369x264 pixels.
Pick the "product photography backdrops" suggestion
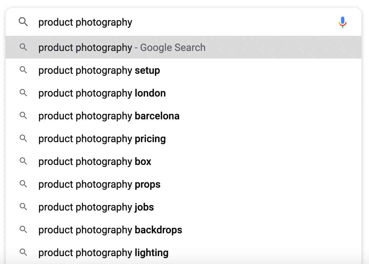tap(110, 230)
